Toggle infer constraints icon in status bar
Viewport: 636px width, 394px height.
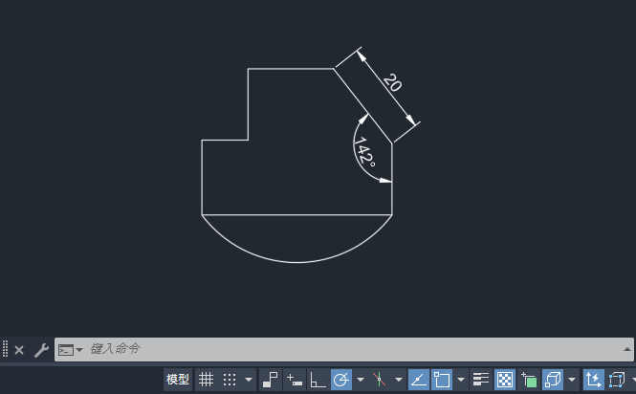[x=270, y=380]
